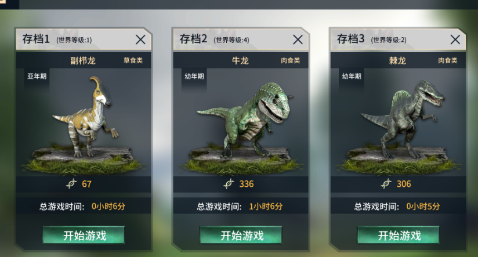Click the 草食类 diet label

click(133, 60)
